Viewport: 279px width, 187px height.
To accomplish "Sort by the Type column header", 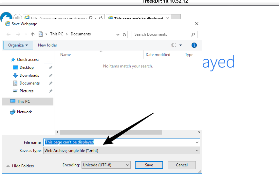I will (x=192, y=55).
